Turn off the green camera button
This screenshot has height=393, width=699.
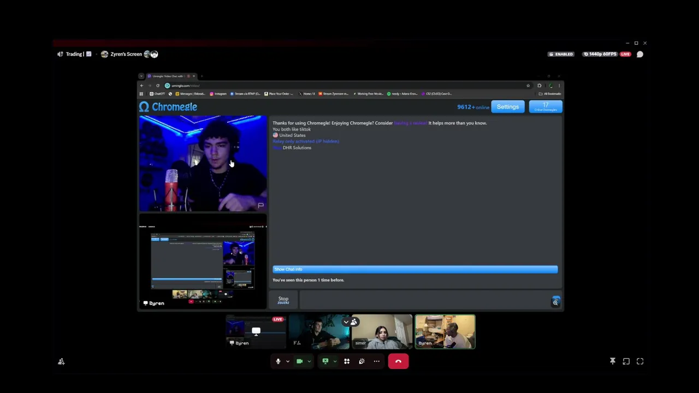pos(299,361)
